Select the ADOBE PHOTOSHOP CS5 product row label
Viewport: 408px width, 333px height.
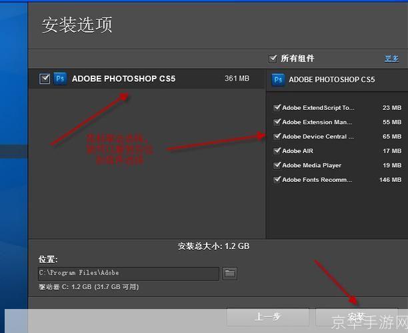coord(123,79)
